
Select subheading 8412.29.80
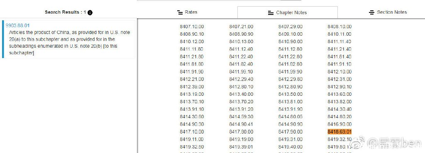pyautogui.click(x=290, y=79)
